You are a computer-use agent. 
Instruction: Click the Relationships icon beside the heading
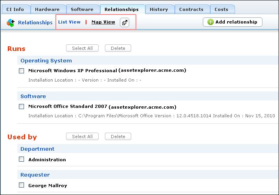(11, 23)
